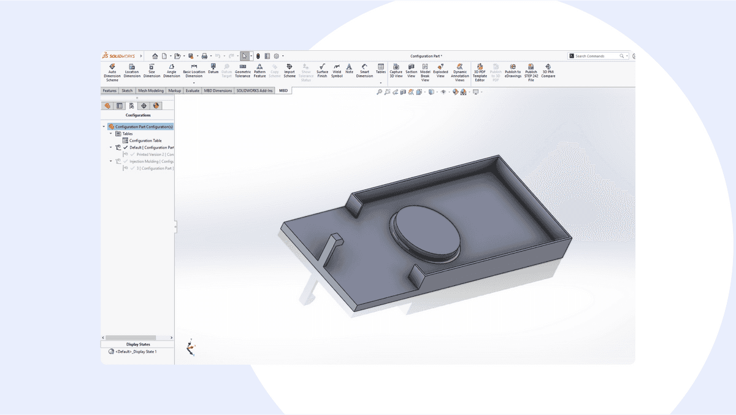Click the Basic Location Dimension tool

[194, 71]
